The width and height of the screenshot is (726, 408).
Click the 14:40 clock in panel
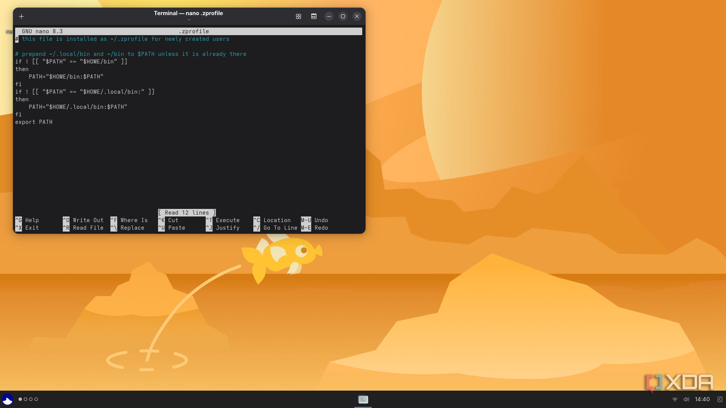(702, 399)
